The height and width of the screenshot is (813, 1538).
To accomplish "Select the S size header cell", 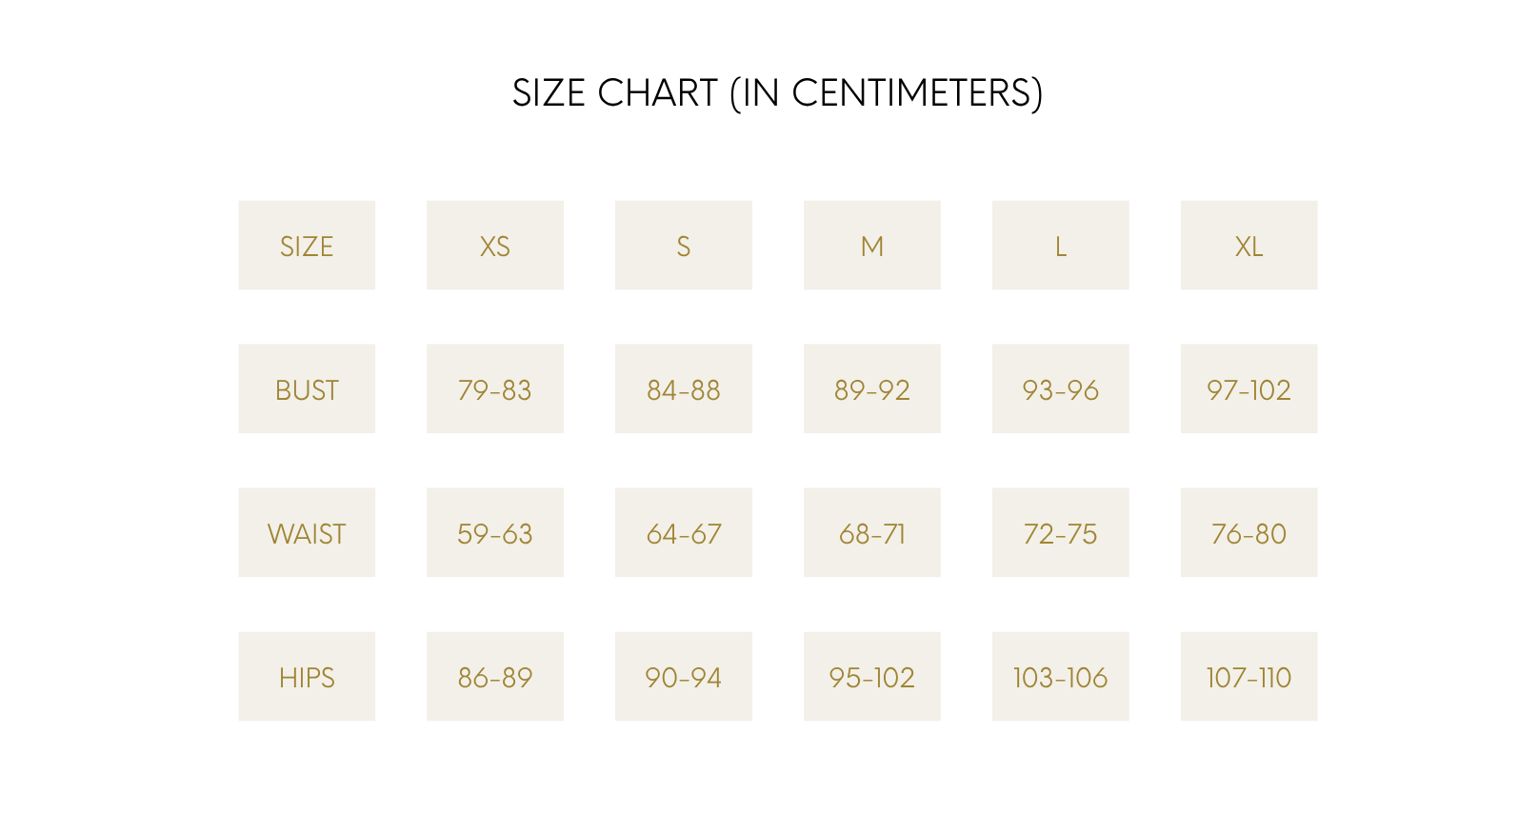I will (x=684, y=245).
